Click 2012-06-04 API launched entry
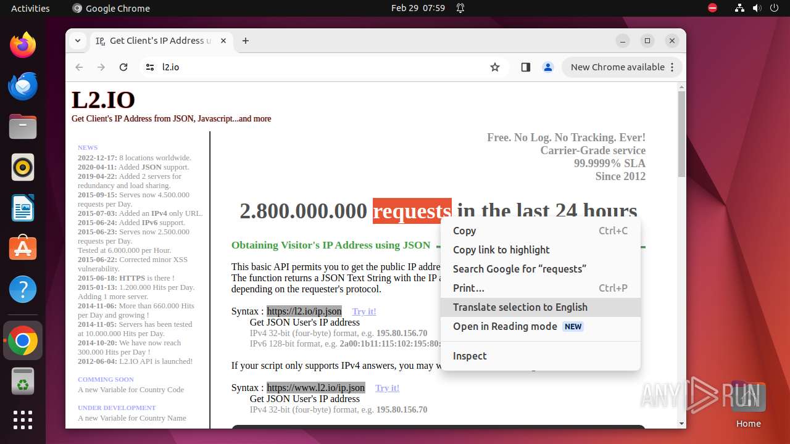The image size is (790, 444). pos(135,361)
